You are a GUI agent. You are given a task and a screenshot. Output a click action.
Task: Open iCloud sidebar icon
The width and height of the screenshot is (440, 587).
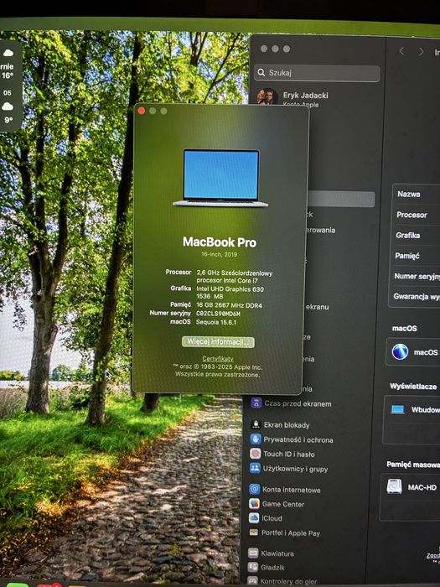[254, 517]
